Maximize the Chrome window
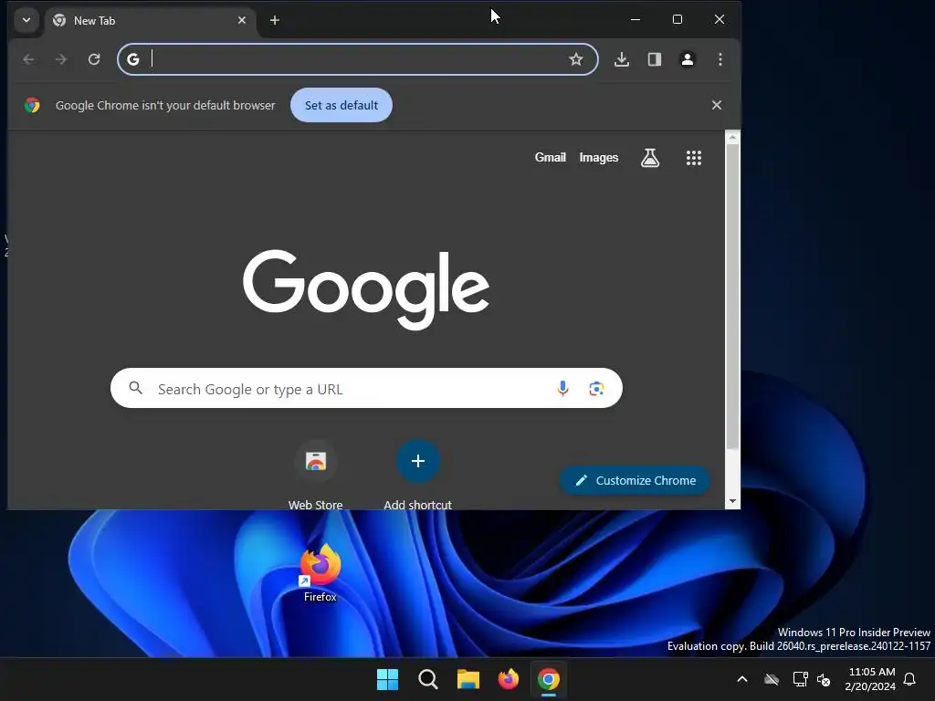Screen dimensions: 935x701 678,20
